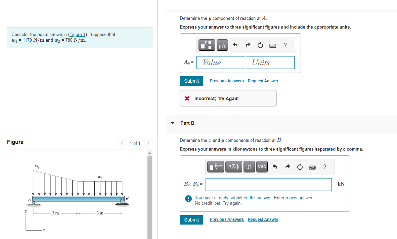The width and height of the screenshot is (397, 239).
Task: Open the Greek letters ΑΣφ palette
Action: click(x=234, y=166)
